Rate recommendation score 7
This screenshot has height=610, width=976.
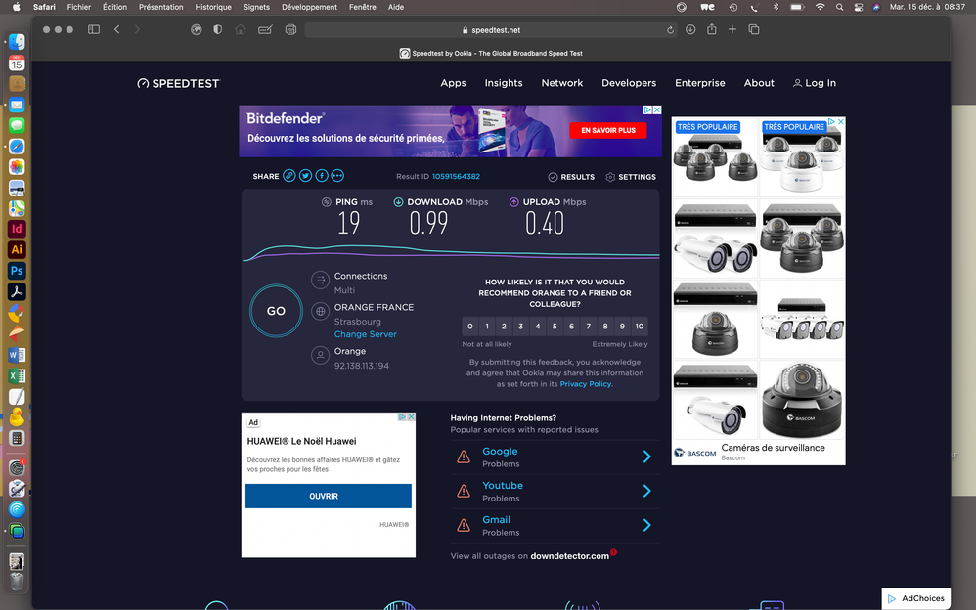pos(588,327)
